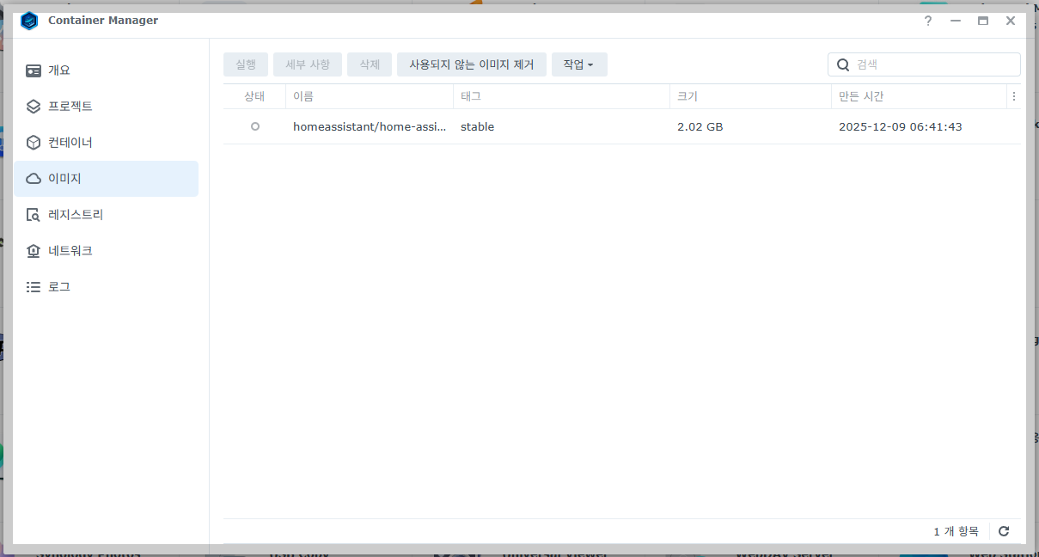Open the 개요 menu item
The width and height of the screenshot is (1039, 557).
[107, 70]
